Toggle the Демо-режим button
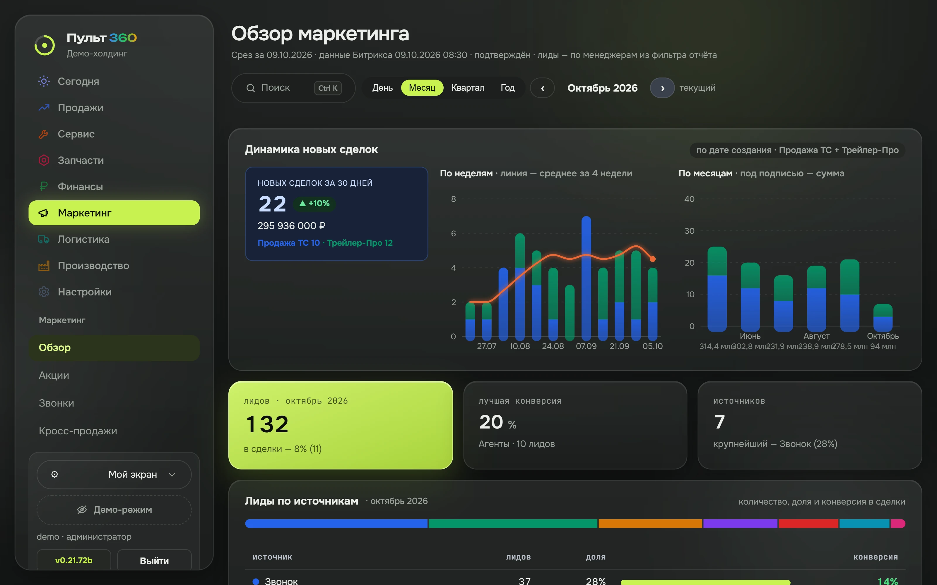 pos(114,510)
